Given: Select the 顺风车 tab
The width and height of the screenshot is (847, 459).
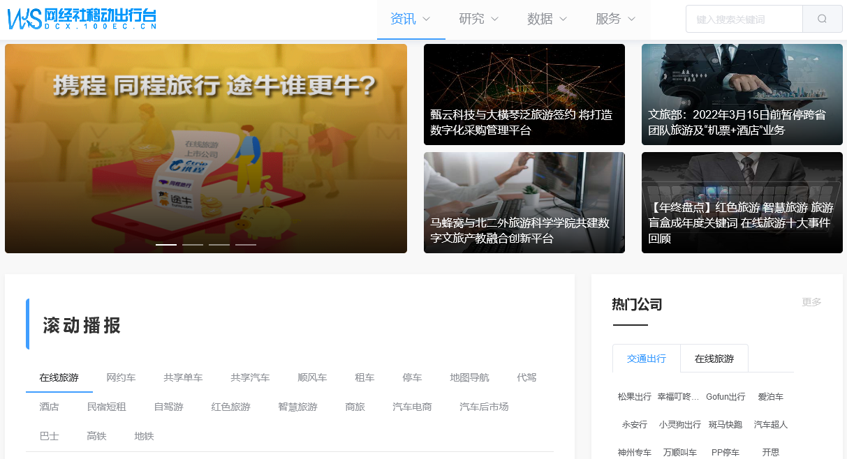Looking at the screenshot, I should coord(313,377).
